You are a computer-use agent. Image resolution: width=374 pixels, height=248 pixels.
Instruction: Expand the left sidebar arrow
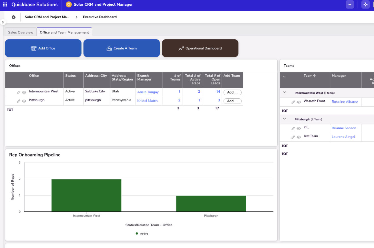tap(3, 22)
